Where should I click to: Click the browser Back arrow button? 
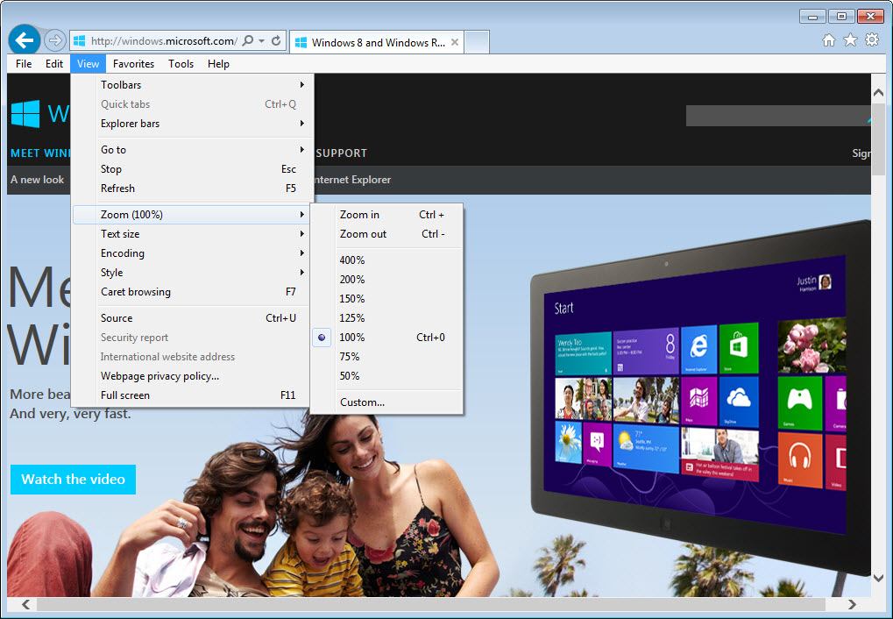[25, 40]
